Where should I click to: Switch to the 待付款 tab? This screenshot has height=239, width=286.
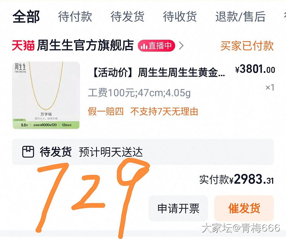pyautogui.click(x=75, y=17)
